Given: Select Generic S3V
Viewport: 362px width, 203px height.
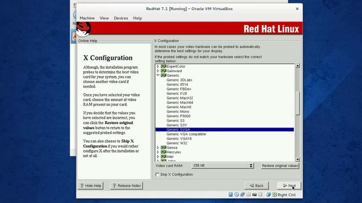Looking at the screenshot, I should click(x=176, y=125).
